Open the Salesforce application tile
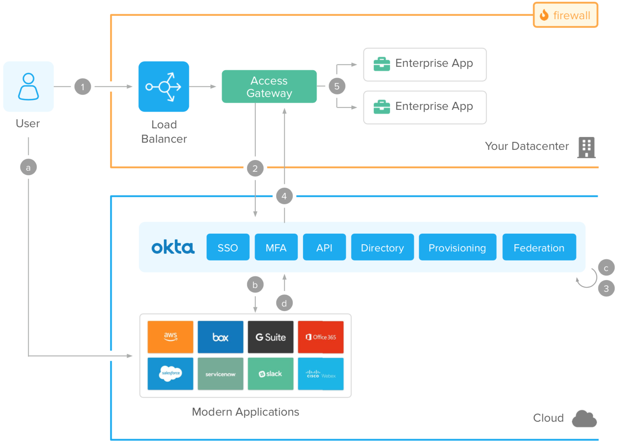618x444 pixels. tap(170, 373)
